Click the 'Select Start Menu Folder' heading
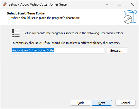Image resolution: width=139 pixels, height=109 pixels. click(x=26, y=13)
